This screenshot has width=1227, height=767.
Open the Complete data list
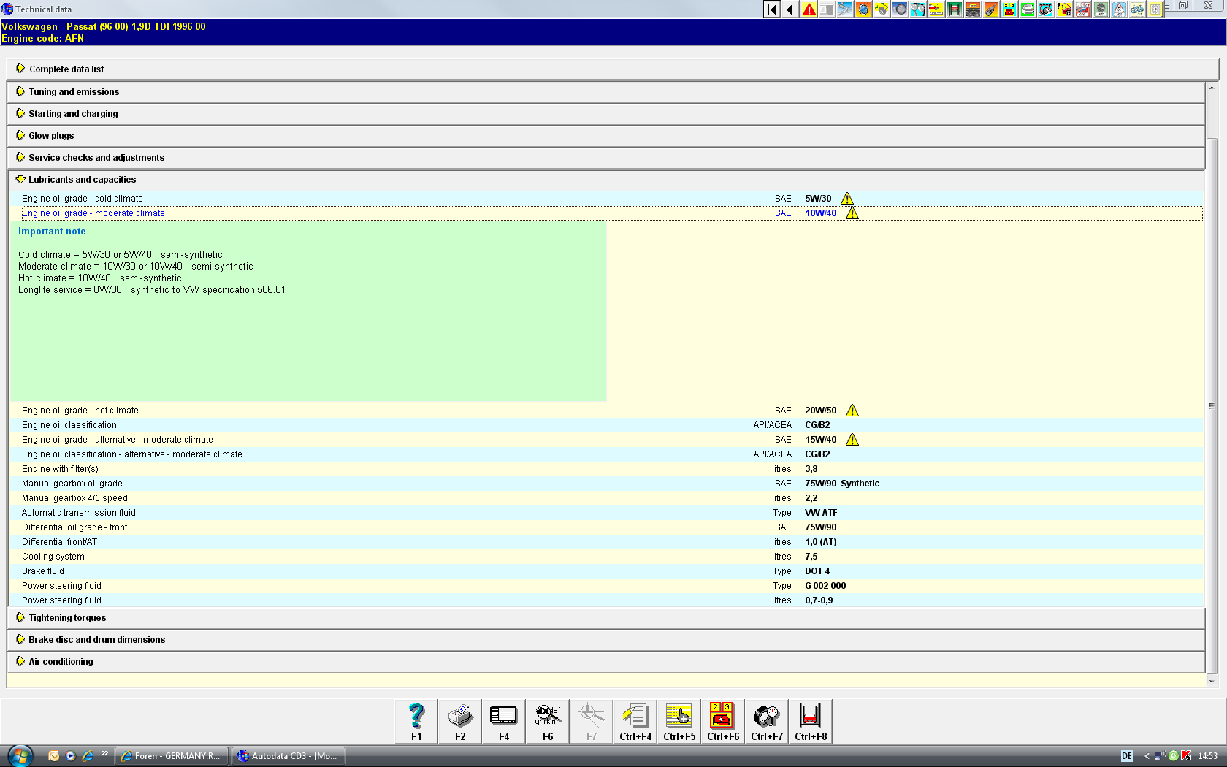66,69
